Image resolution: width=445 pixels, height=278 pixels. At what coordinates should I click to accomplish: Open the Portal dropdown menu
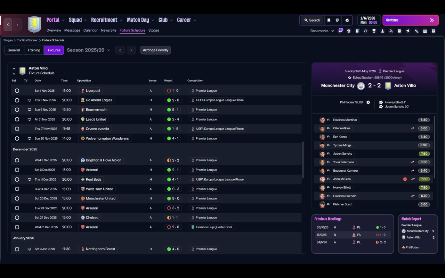click(x=56, y=20)
